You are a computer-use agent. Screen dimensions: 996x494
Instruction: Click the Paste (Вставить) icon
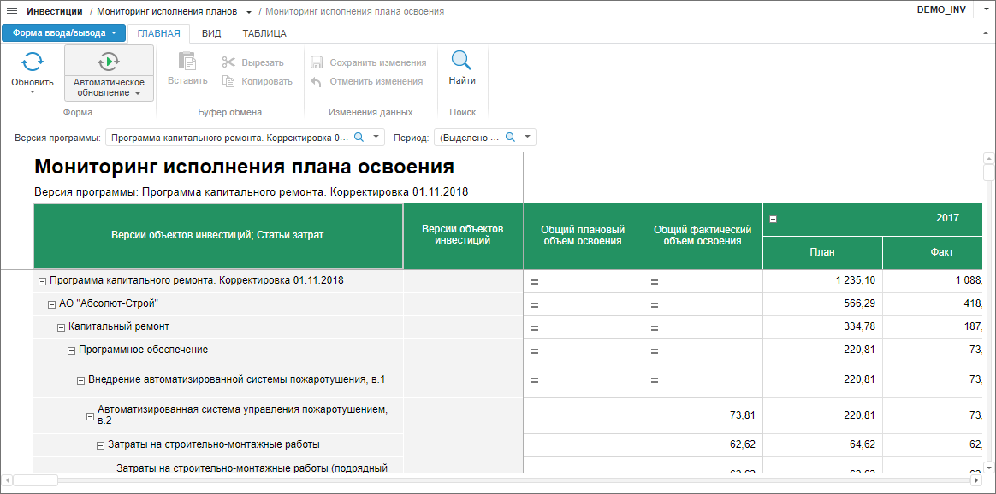pyautogui.click(x=187, y=62)
